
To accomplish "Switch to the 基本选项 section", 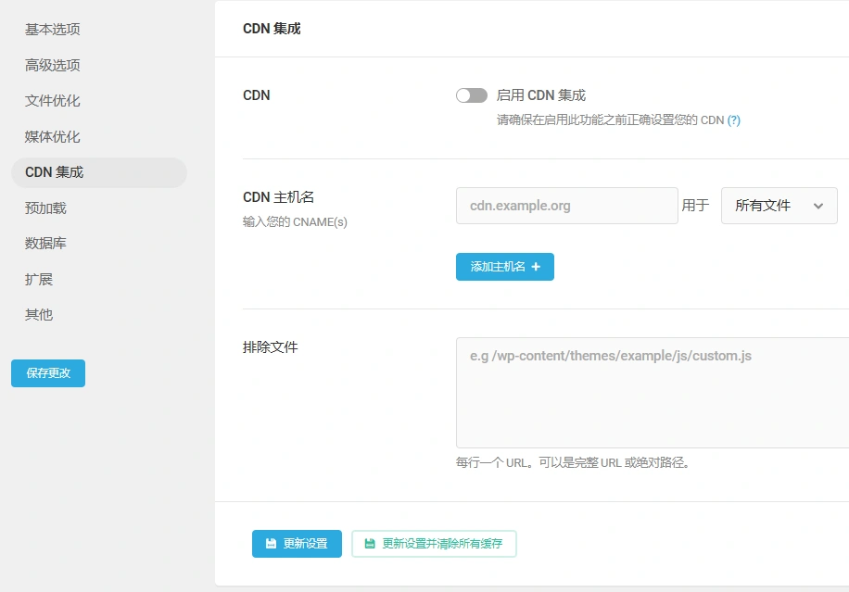I will coord(53,29).
